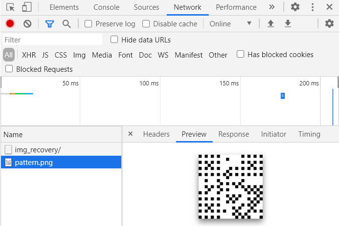339x226 pixels.
Task: Close the request details pane
Action: pyautogui.click(x=131, y=134)
